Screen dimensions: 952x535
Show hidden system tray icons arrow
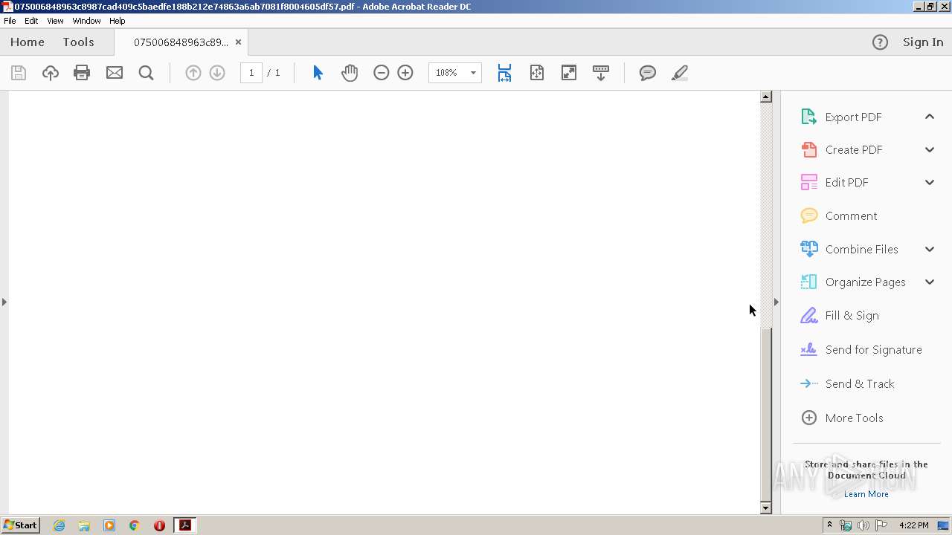829,525
